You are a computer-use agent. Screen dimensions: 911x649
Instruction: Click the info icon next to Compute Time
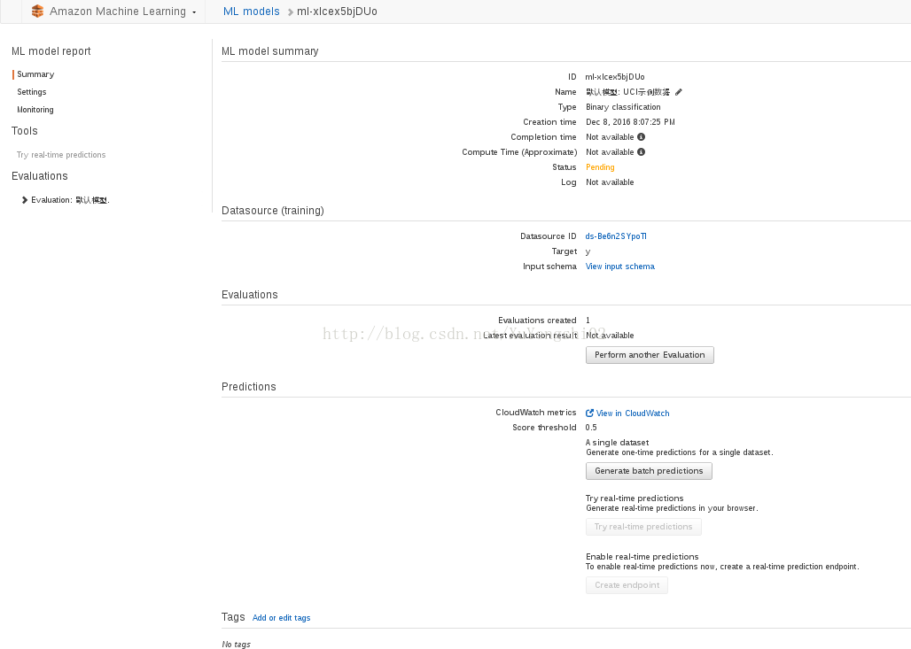[x=641, y=152]
